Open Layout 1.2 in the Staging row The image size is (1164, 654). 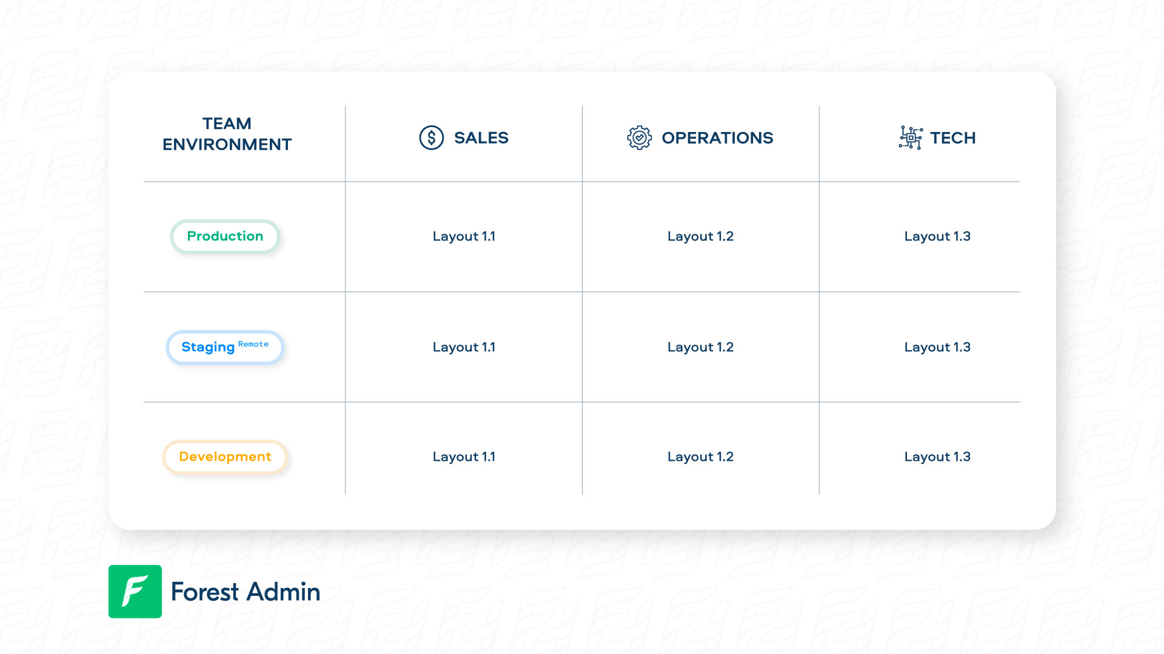(x=700, y=347)
